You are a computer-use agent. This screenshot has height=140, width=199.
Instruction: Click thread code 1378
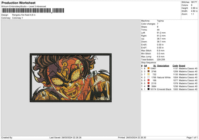[x=175, y=84]
